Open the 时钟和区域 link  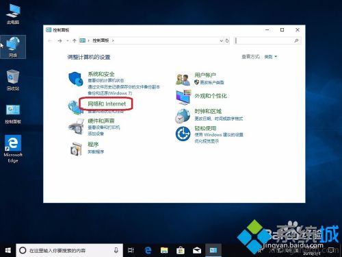(x=208, y=111)
